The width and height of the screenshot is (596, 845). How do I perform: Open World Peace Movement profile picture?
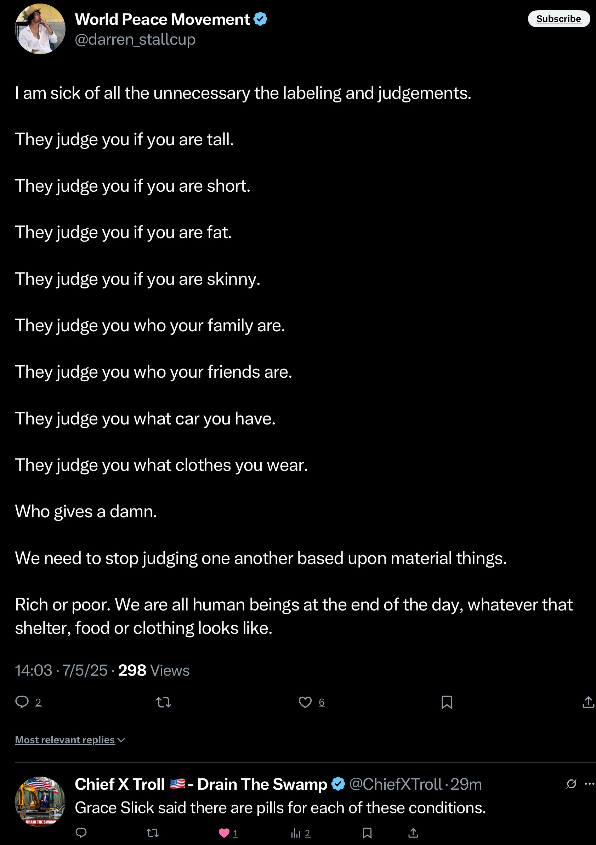pos(40,29)
